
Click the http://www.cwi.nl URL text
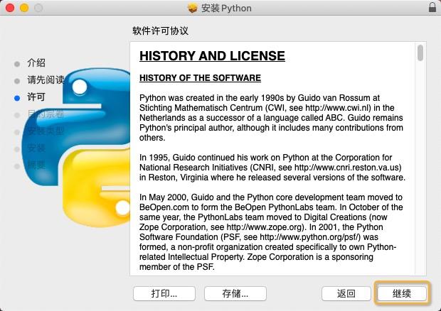click(x=338, y=108)
